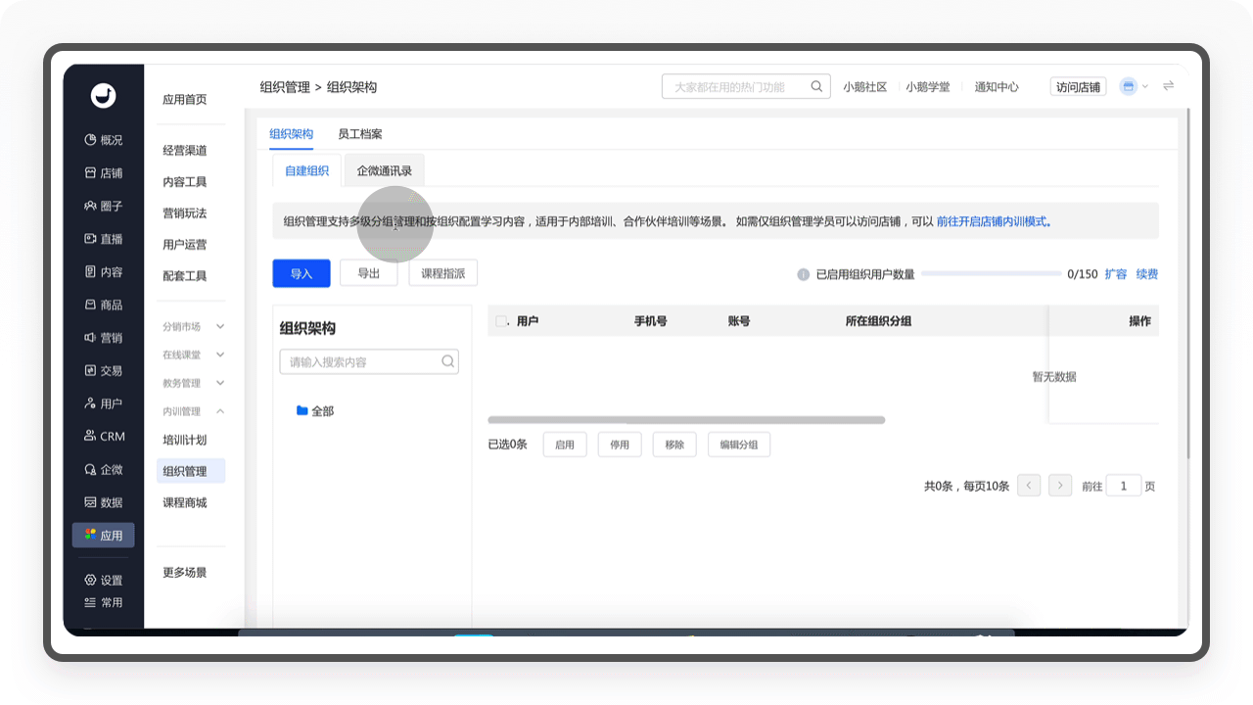The image size is (1253, 705).
Task: Open CRM in the left sidebar
Action: click(104, 437)
